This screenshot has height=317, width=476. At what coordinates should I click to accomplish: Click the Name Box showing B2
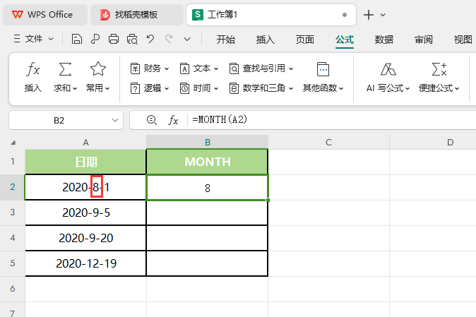59,120
